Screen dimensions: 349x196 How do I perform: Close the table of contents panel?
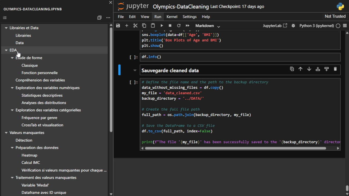[110, 2]
